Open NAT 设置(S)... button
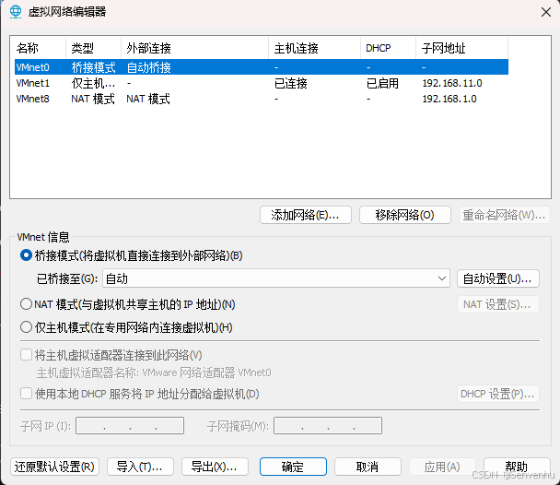 pyautogui.click(x=498, y=304)
